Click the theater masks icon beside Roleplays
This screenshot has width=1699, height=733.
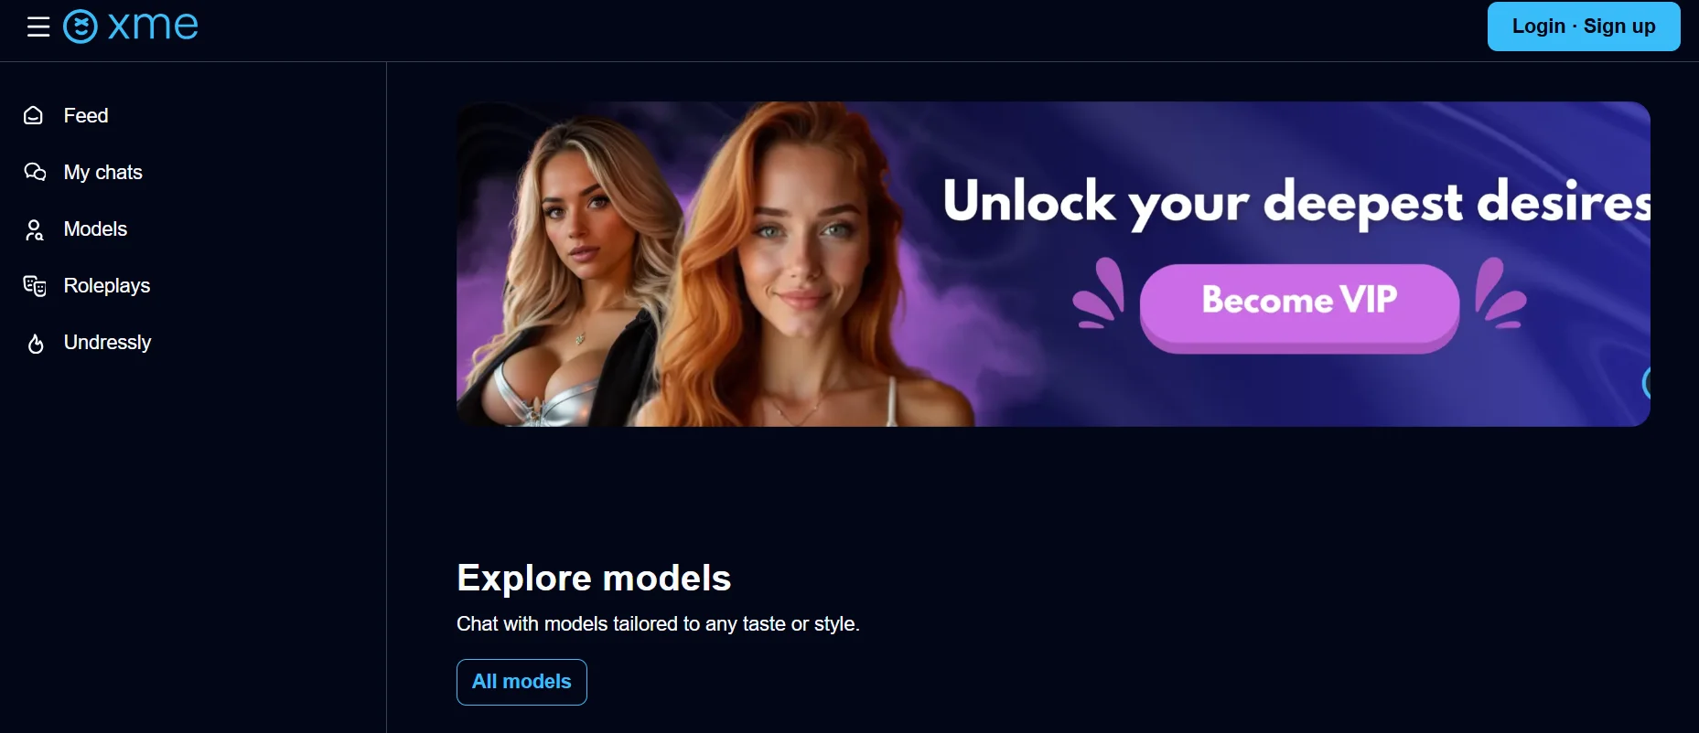click(35, 286)
